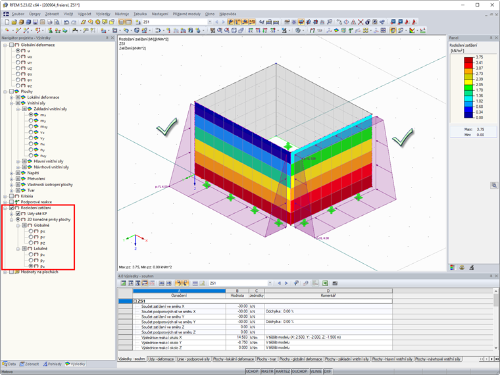Toggle the UCHOP status bar button

click(x=252, y=372)
